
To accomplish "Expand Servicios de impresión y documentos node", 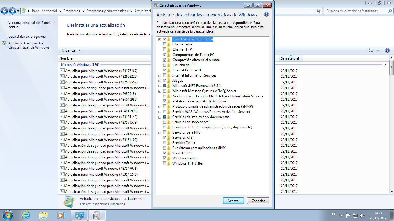I will pos(160,117).
